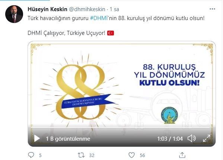Viewport: 223px width, 160px height.
Task: Click the DHMİ round logo in video
Action: 169,115
